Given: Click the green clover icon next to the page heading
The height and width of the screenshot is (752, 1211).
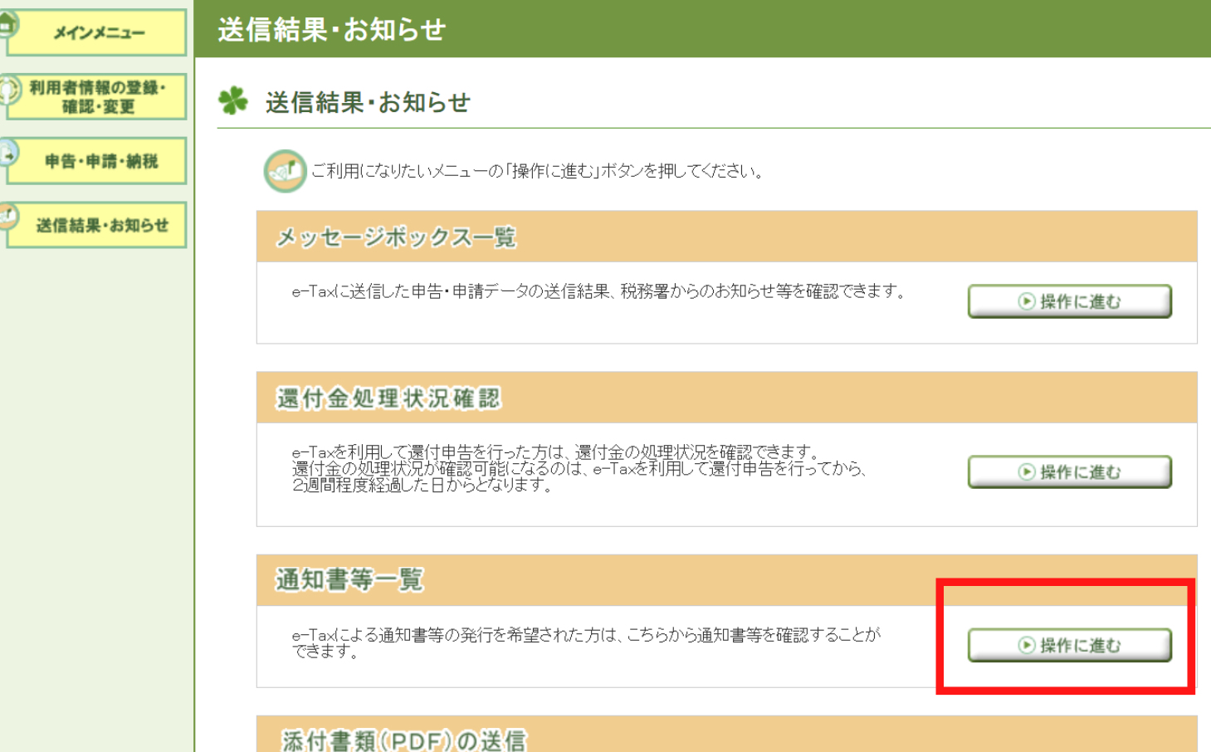Looking at the screenshot, I should coord(235,97).
